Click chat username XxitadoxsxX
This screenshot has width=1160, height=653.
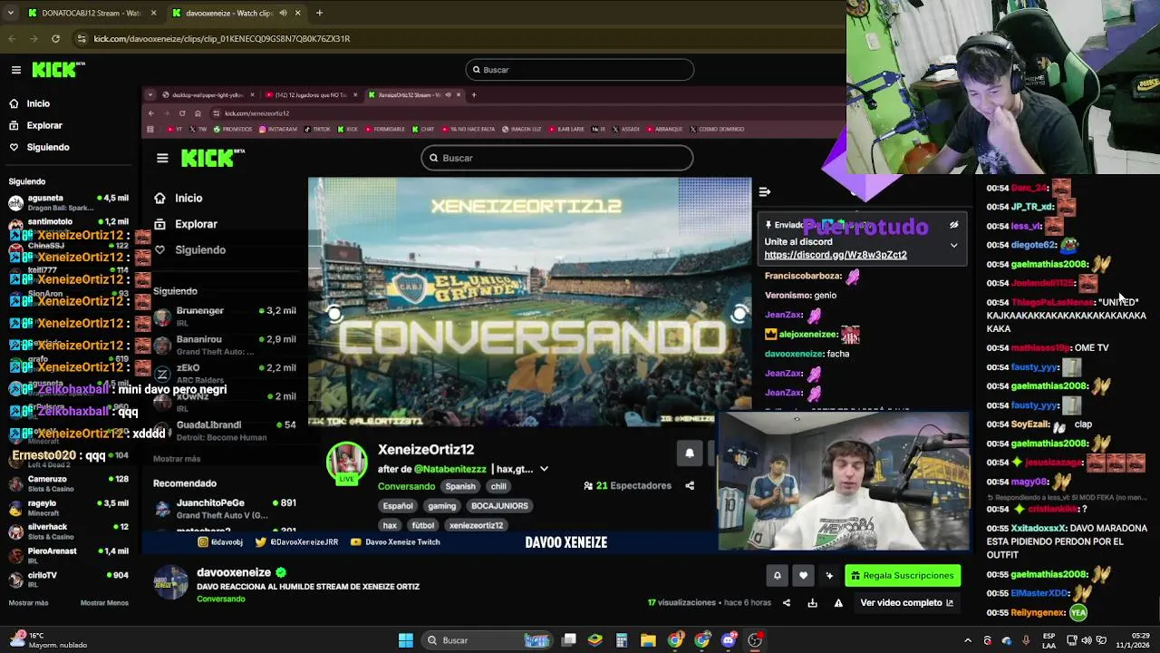(x=1038, y=528)
